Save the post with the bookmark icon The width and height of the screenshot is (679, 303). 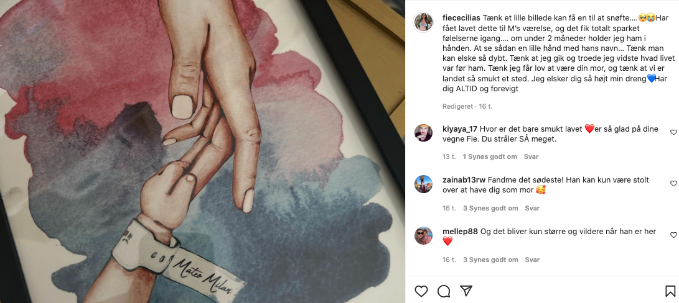[x=670, y=291]
